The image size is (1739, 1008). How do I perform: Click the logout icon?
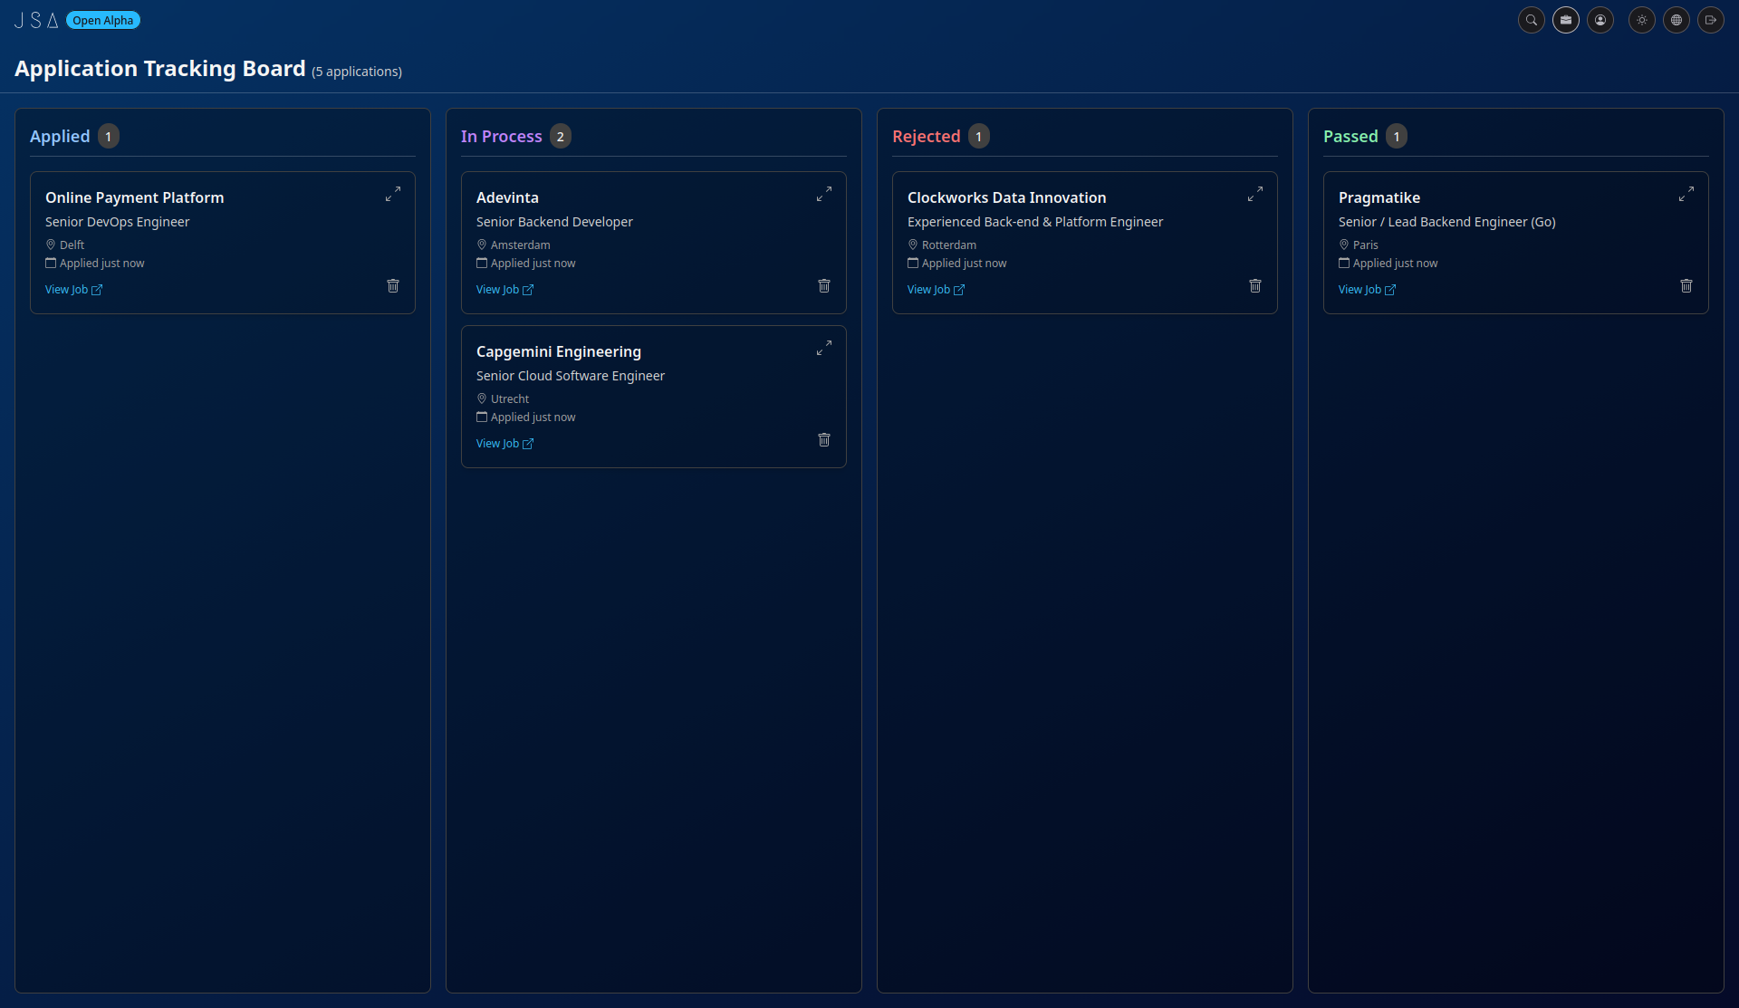1710,20
